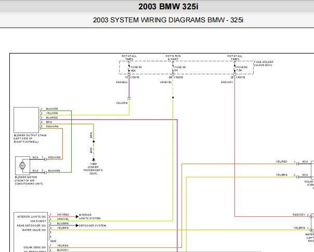Screen dimensions: 314x252
Task: Click the "RED/GRN" label at blower motor pin 1
Action: [x=54, y=157]
